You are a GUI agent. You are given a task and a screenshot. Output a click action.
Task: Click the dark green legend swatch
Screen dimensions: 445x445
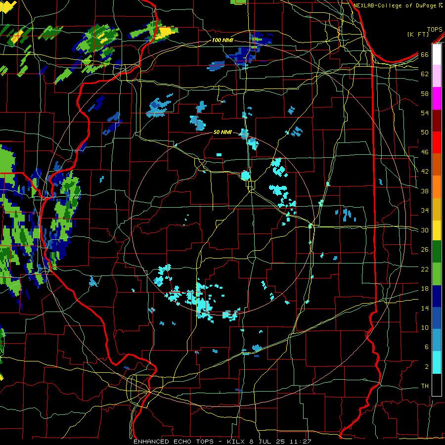click(x=437, y=252)
